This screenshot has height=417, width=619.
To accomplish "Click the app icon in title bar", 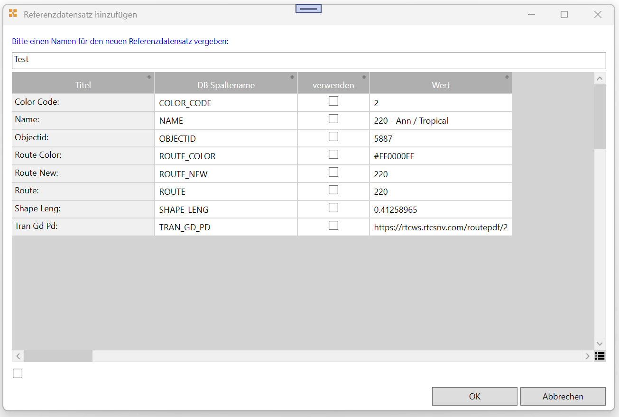I will tap(13, 14).
